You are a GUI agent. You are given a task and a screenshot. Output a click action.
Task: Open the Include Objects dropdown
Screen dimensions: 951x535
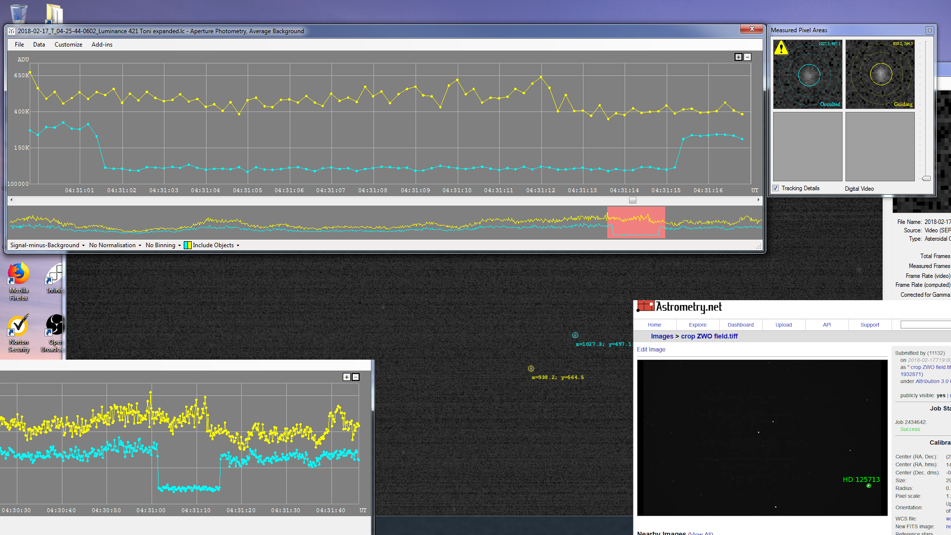(x=216, y=245)
